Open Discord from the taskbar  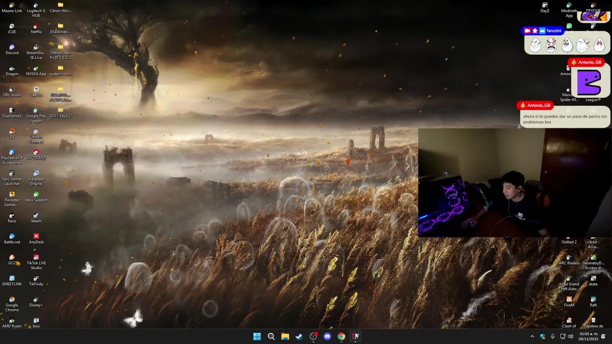pyautogui.click(x=327, y=336)
